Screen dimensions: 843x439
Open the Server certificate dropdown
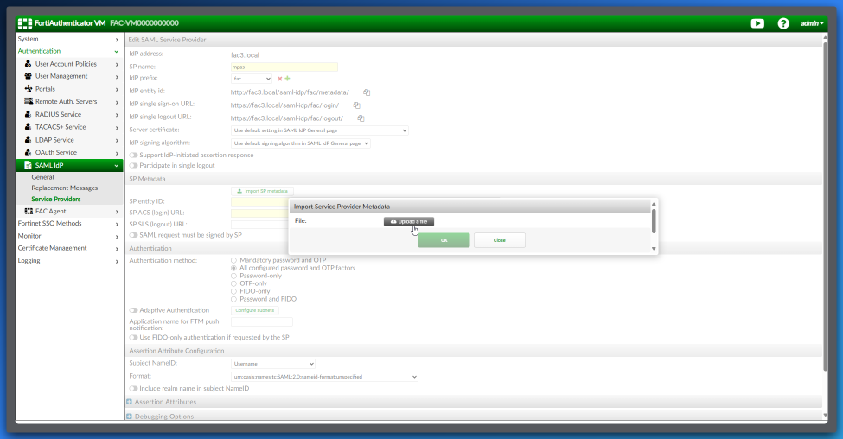point(319,130)
